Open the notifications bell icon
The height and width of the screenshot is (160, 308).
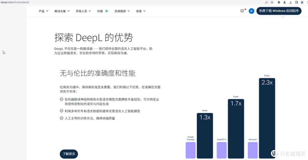click(x=242, y=11)
